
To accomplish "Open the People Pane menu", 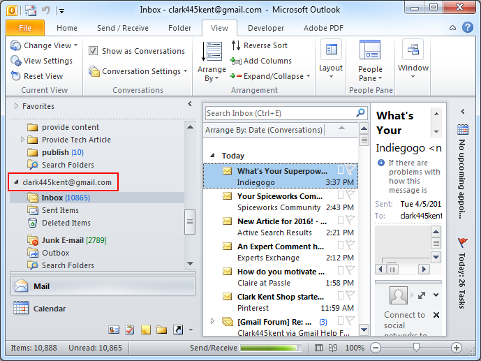I will [370, 61].
